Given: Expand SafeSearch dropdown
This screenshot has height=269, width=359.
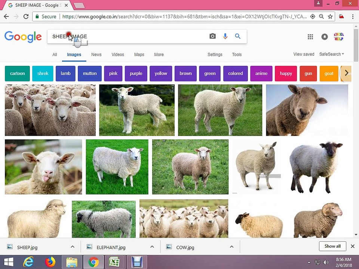Looking at the screenshot, I should (332, 54).
